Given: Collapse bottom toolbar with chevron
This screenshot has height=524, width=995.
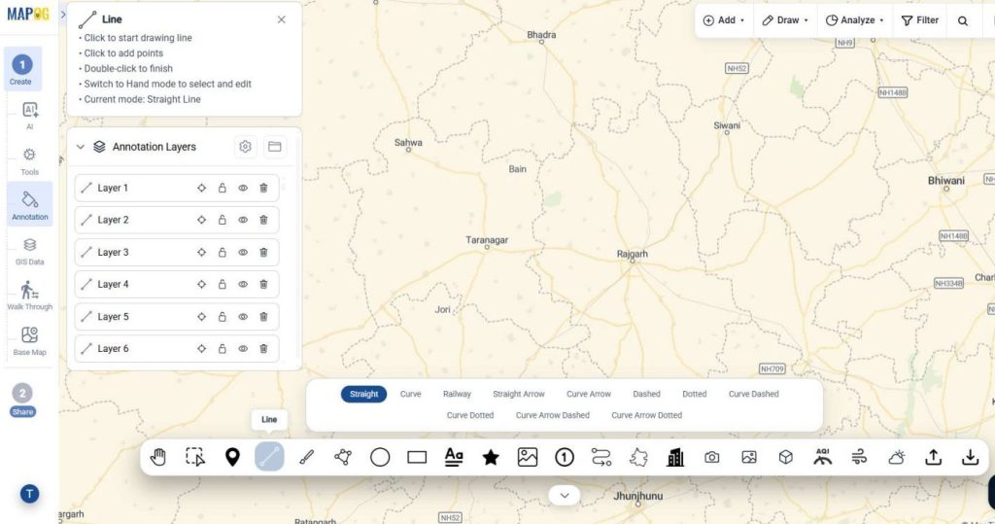Looking at the screenshot, I should click(565, 496).
